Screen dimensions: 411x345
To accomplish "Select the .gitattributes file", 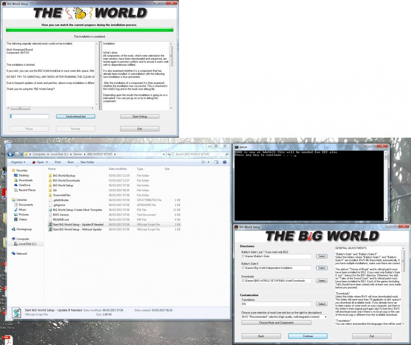I will (x=61, y=200).
